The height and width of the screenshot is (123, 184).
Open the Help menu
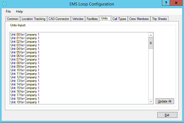(x=19, y=12)
